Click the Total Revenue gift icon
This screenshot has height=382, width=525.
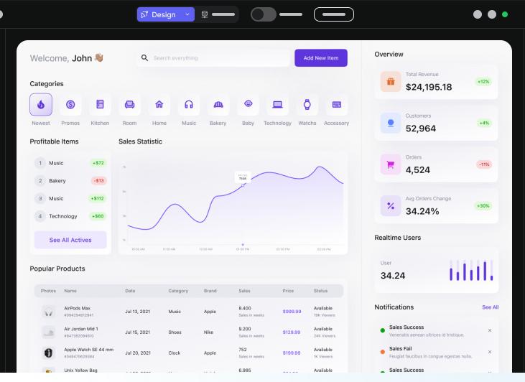click(391, 82)
